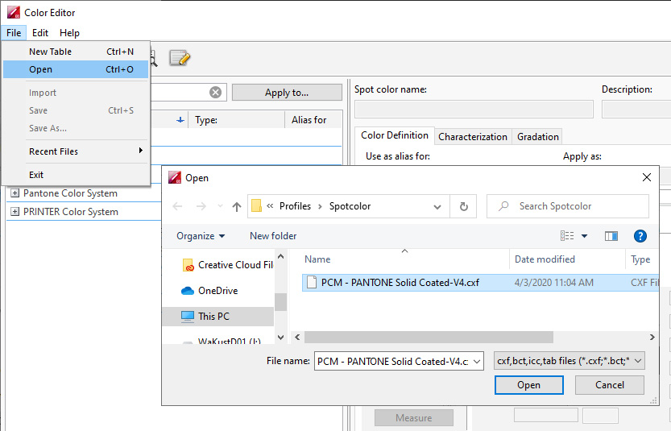Open the Recent Files submenu
This screenshot has height=431, width=671.
tap(77, 151)
